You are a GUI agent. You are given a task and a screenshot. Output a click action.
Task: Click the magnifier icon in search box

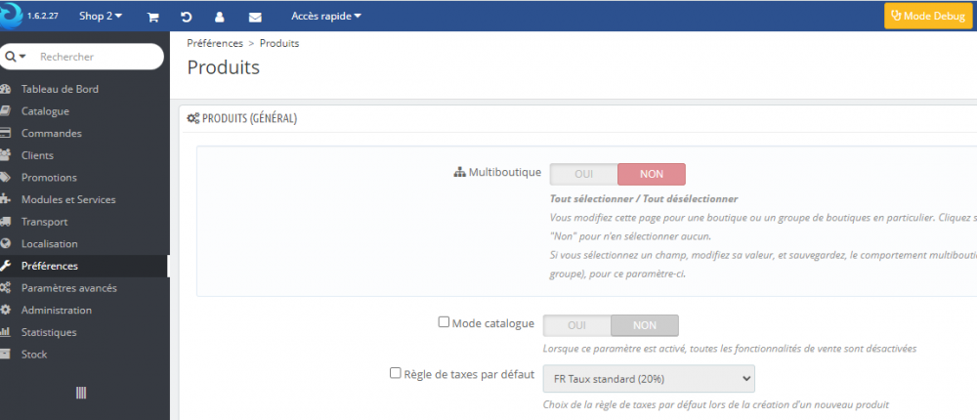pos(11,57)
